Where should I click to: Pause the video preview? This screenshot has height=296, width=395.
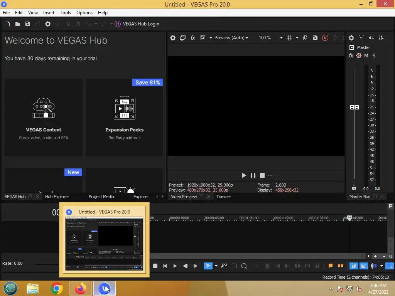[253, 175]
